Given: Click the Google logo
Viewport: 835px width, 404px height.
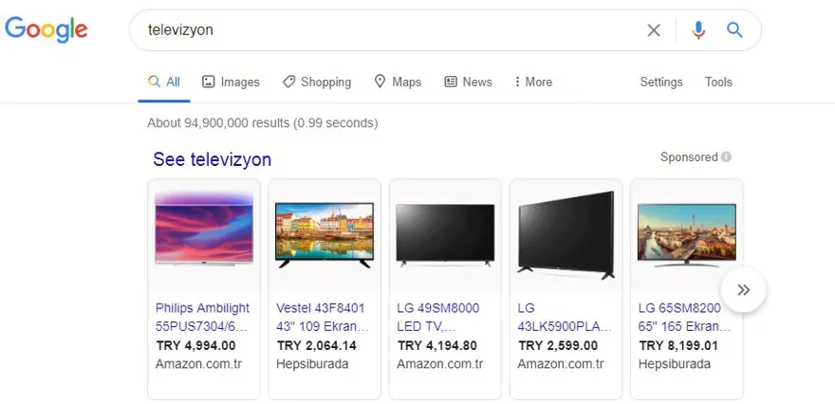Looking at the screenshot, I should (46, 29).
